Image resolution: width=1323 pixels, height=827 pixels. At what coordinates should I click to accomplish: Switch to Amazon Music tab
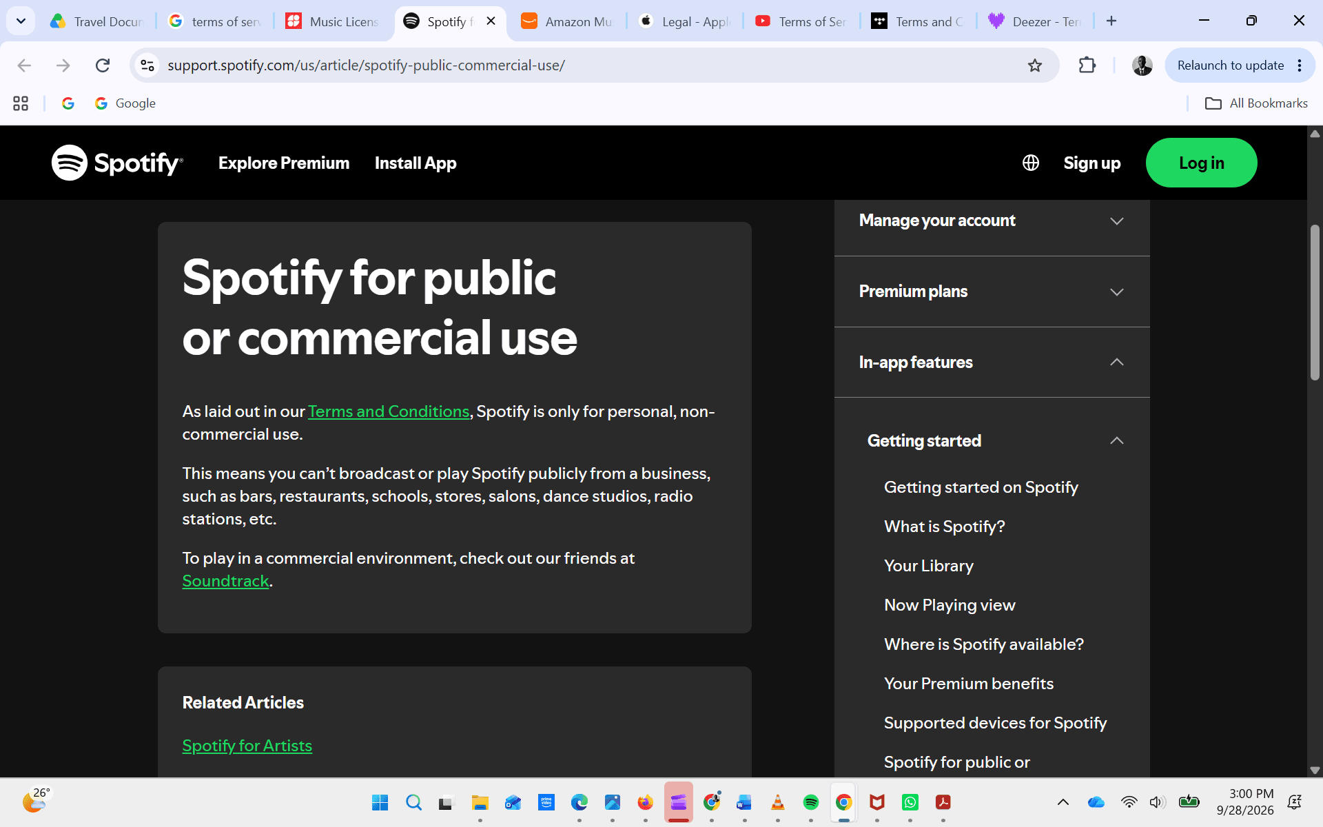click(x=567, y=21)
